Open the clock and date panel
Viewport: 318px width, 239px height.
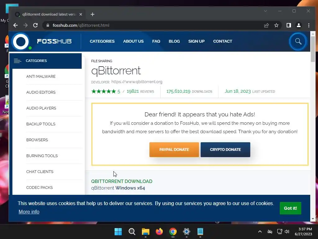303,232
